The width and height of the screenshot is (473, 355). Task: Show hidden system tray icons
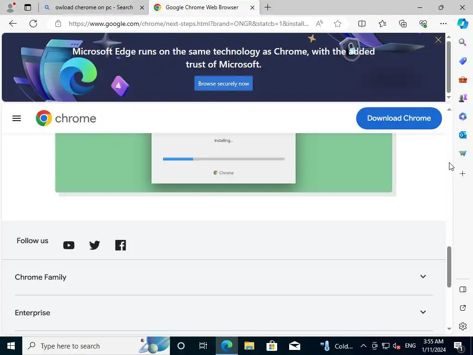[364, 346]
